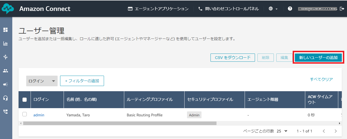This screenshot has height=139, width=347.
Task: Go to previous page chevron
Action: point(324,131)
